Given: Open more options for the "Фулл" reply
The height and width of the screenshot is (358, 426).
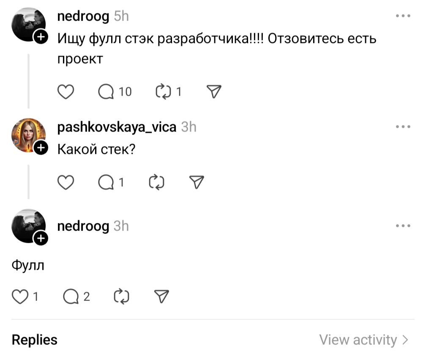Looking at the screenshot, I should pyautogui.click(x=403, y=226).
